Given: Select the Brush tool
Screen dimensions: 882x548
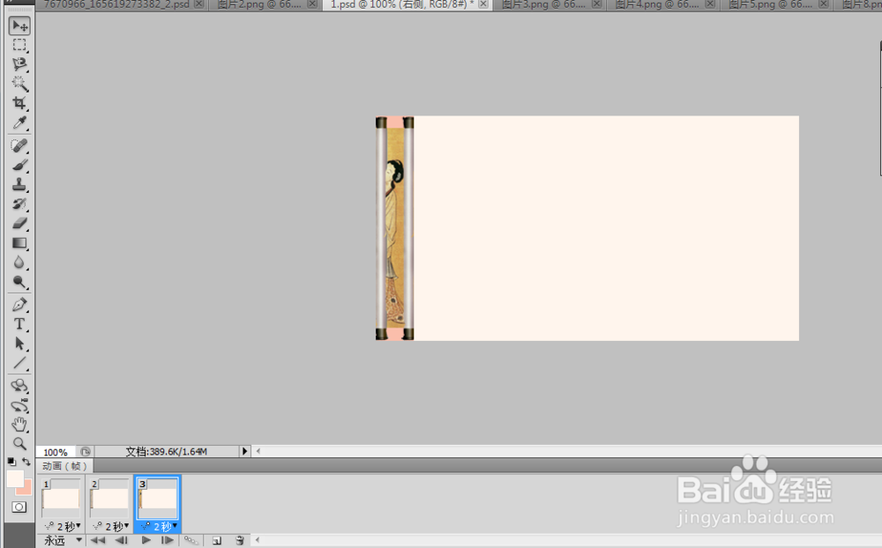Looking at the screenshot, I should click(19, 166).
